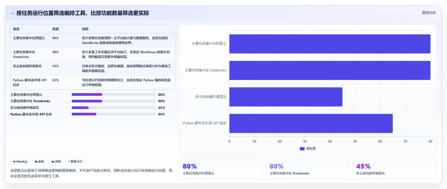The image size is (447, 189).
Task: Select the 数据卡片 tag chip
Action: (x=75, y=161)
